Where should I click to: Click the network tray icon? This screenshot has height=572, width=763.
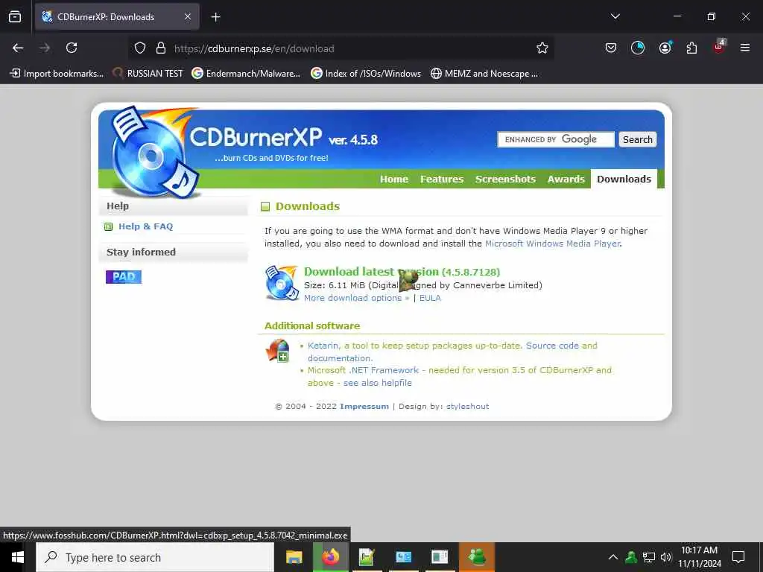(x=649, y=557)
